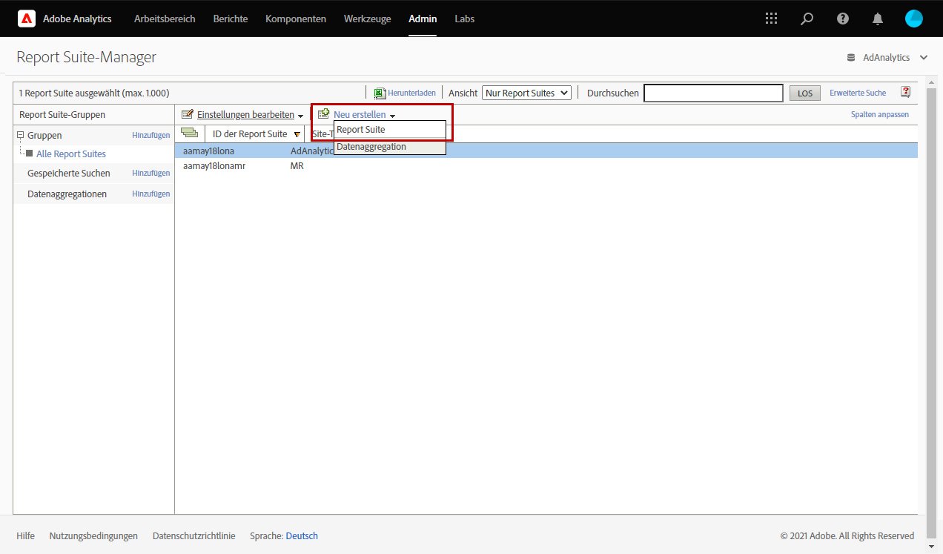Click the Neu erstellen plus icon

323,114
